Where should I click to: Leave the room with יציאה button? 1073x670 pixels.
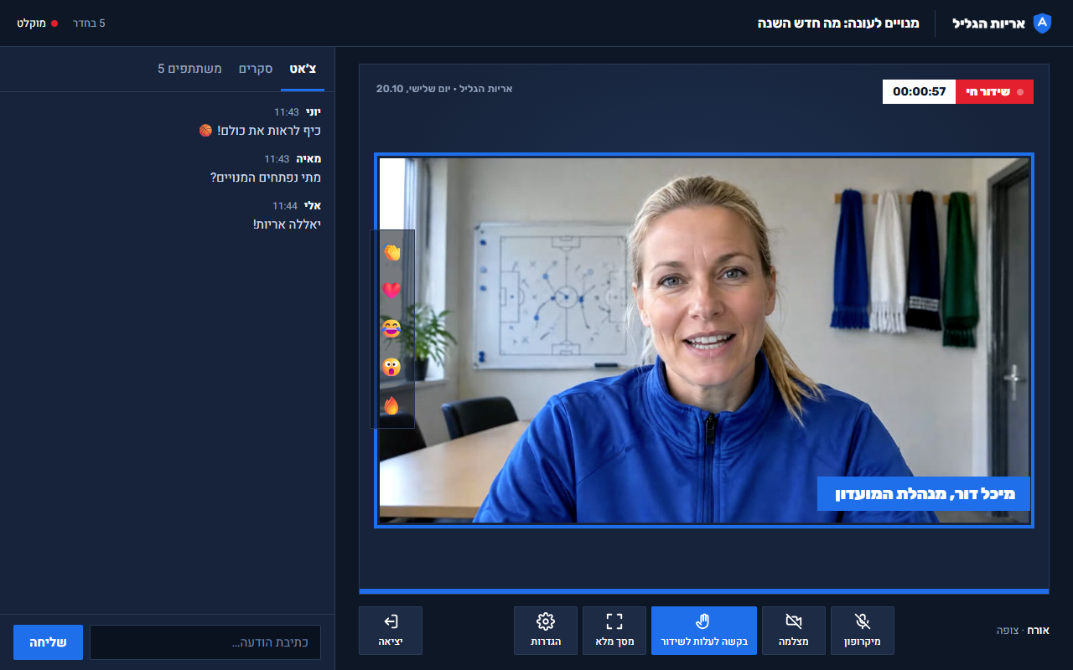pos(391,630)
